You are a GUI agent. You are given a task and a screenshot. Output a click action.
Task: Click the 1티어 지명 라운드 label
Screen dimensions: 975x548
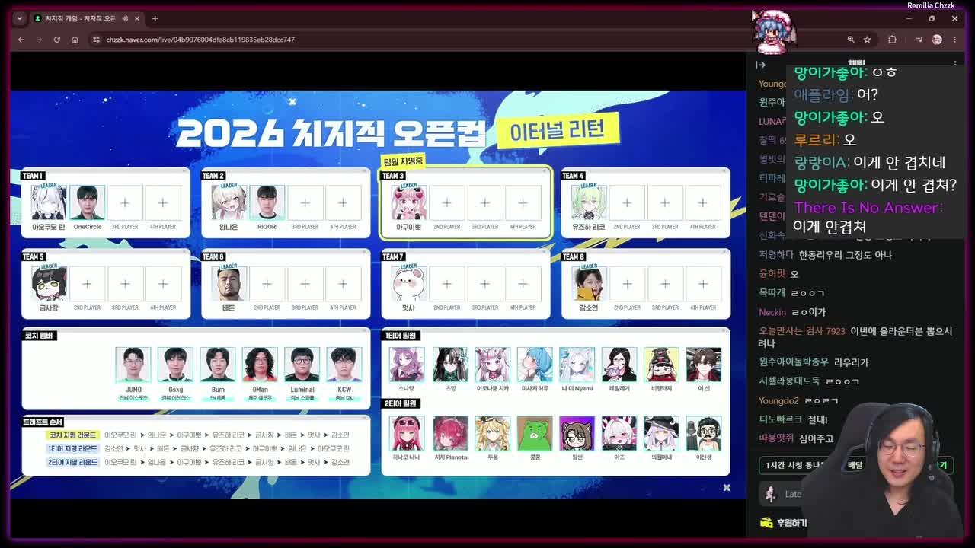point(72,448)
